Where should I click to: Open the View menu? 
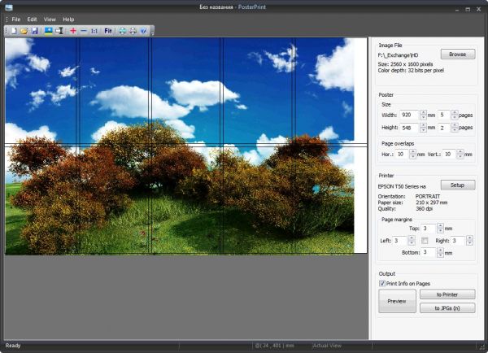[x=50, y=19]
